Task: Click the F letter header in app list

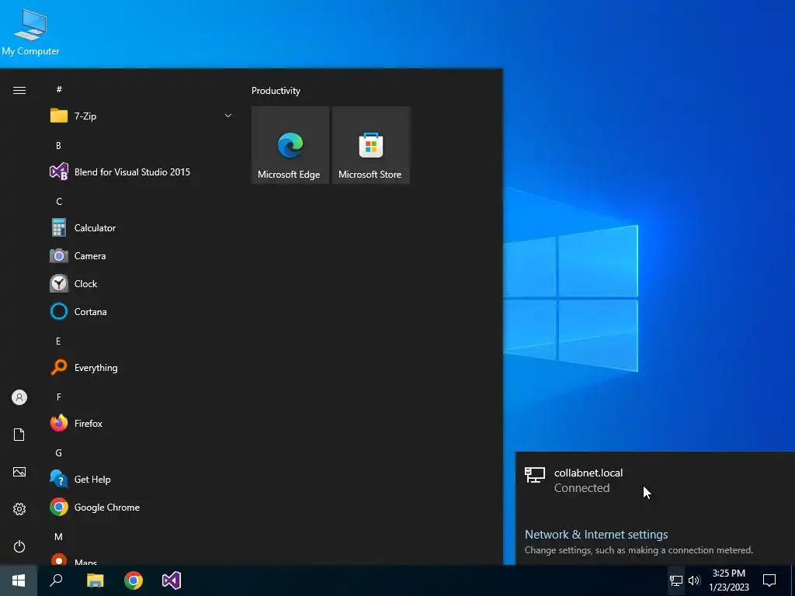Action: point(58,397)
